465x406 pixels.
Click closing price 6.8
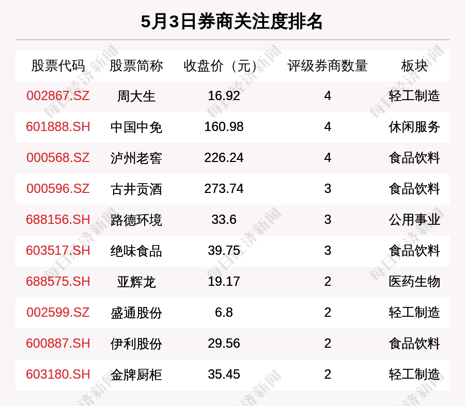click(224, 313)
